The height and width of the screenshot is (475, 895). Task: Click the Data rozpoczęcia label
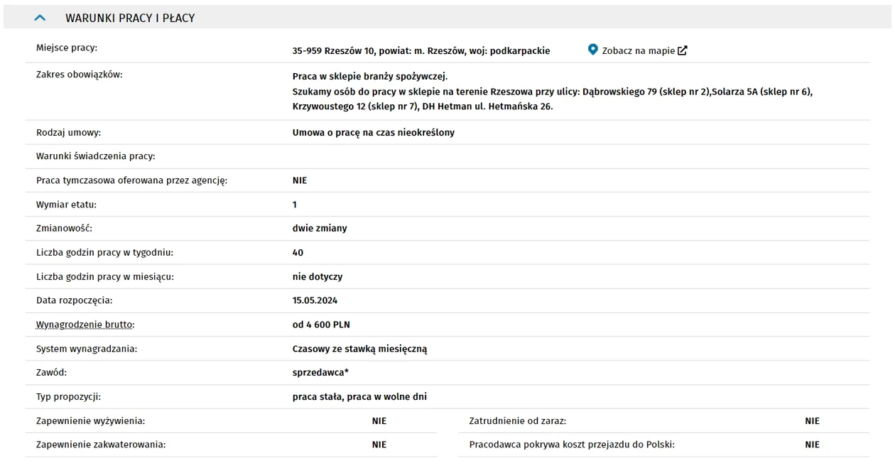click(x=75, y=301)
